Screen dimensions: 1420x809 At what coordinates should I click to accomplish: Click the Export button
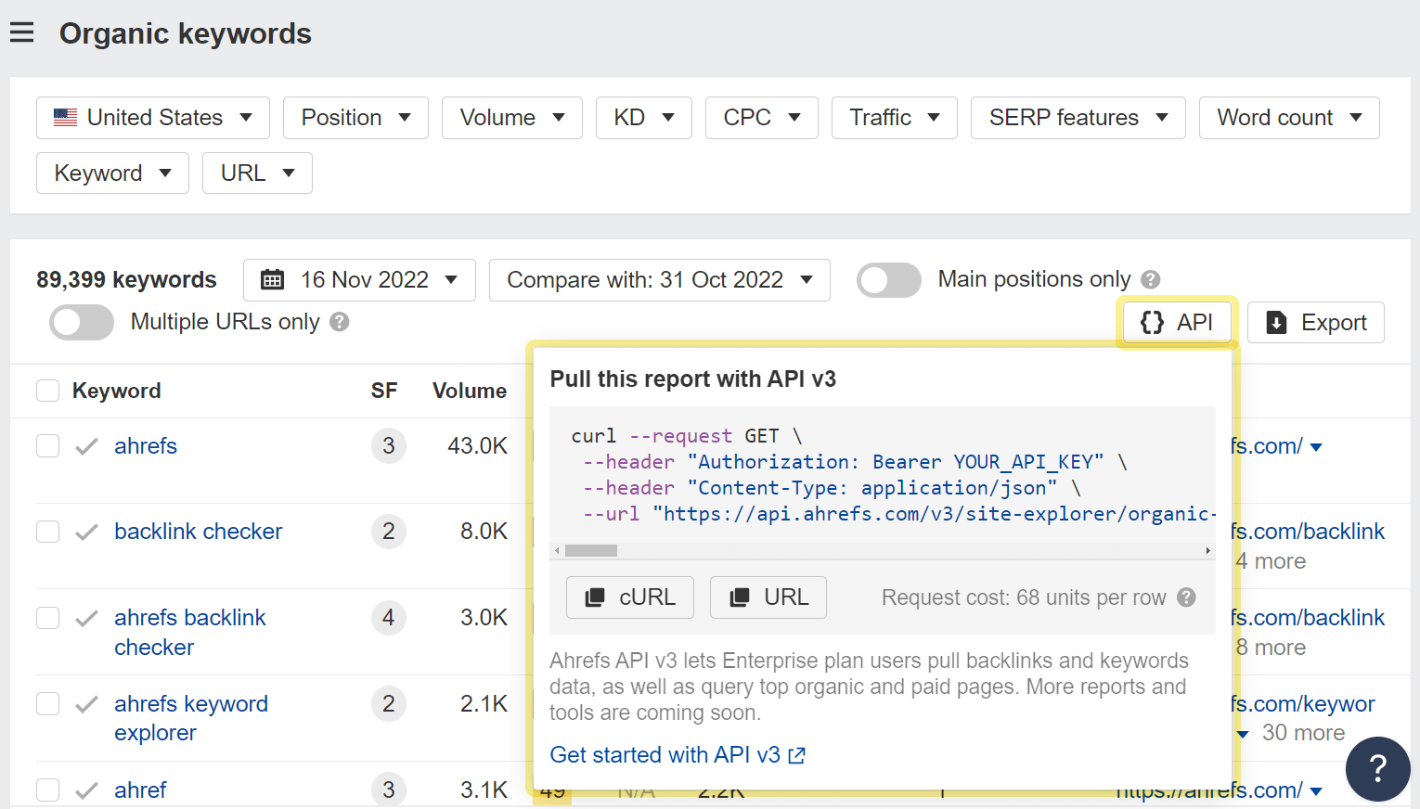[1316, 322]
